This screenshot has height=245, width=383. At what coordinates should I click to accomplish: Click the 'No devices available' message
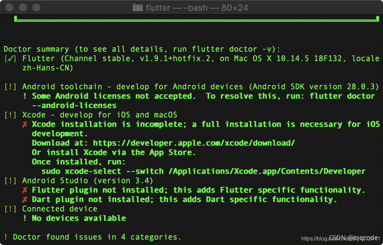(79, 218)
